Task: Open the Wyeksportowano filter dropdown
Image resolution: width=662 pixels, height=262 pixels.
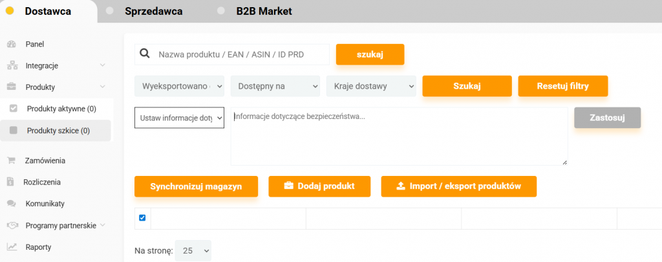Action: point(179,86)
